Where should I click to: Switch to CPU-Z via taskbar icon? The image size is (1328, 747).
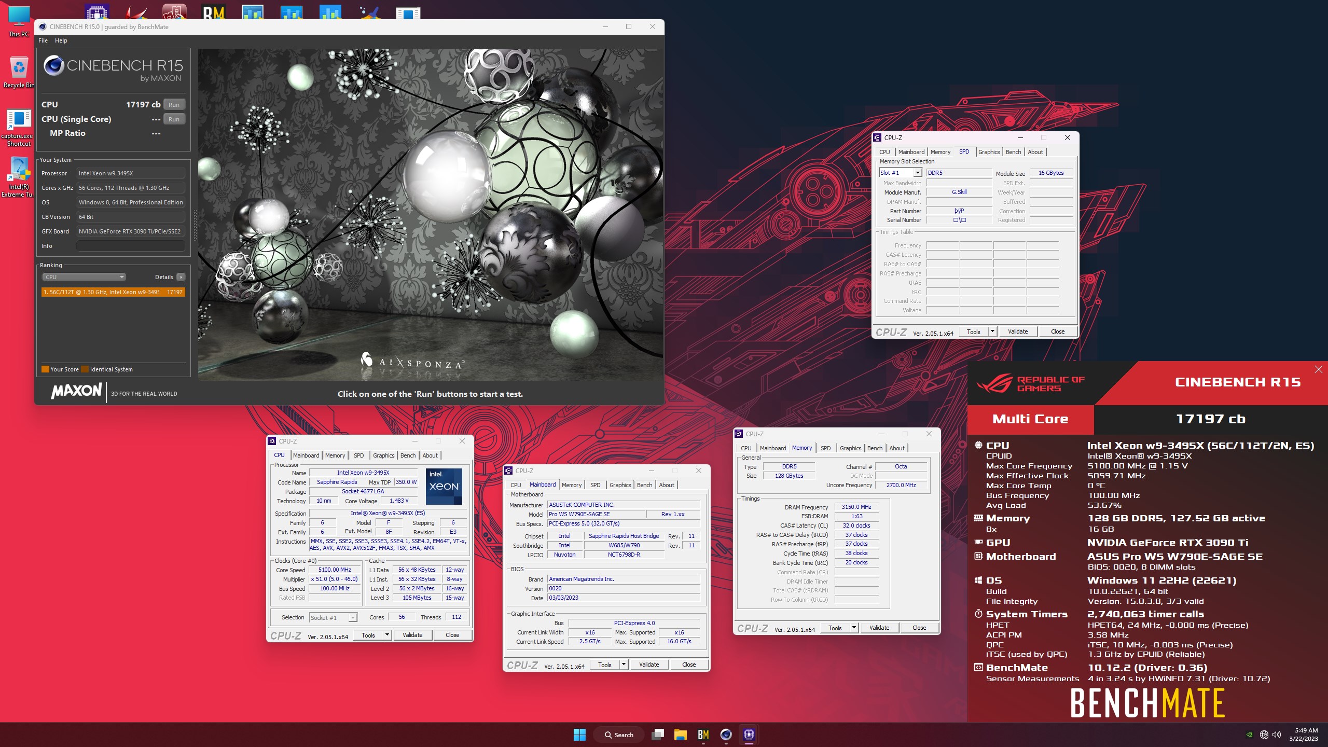(749, 735)
